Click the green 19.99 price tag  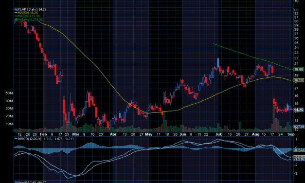(299, 69)
